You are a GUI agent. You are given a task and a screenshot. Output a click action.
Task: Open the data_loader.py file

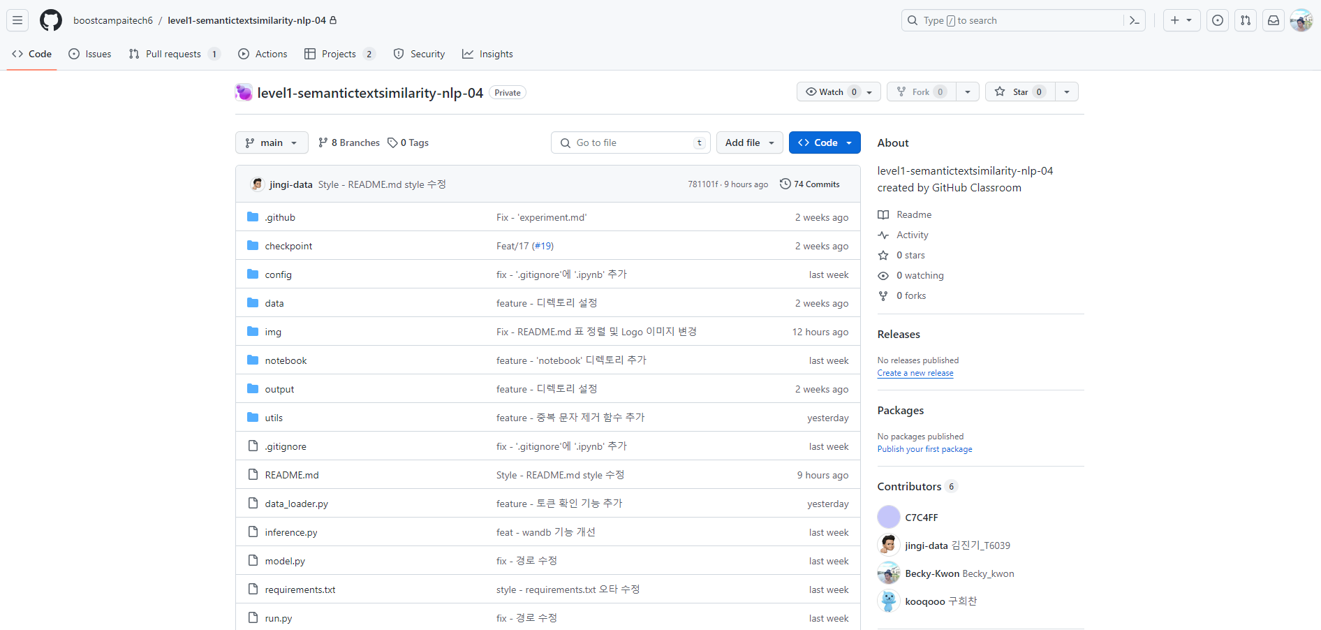click(296, 504)
